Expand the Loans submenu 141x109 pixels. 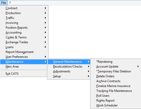pos(24,47)
